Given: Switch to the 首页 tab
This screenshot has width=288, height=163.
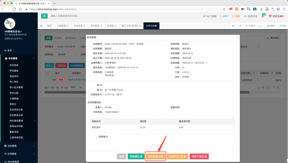Looking at the screenshot, I should [x=49, y=26].
